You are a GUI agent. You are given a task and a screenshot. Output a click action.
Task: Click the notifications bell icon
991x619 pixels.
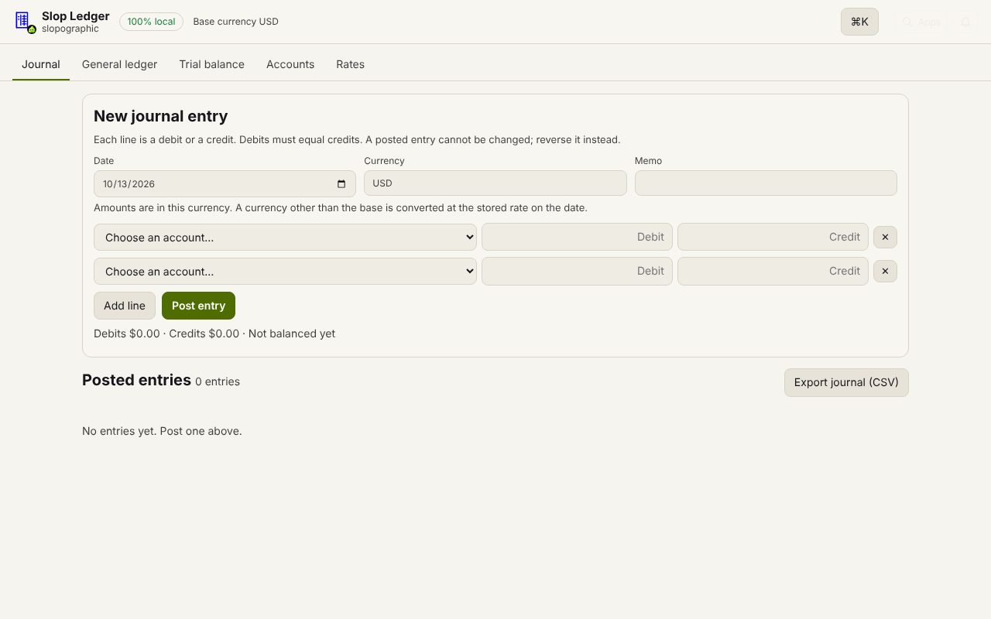[x=965, y=22]
